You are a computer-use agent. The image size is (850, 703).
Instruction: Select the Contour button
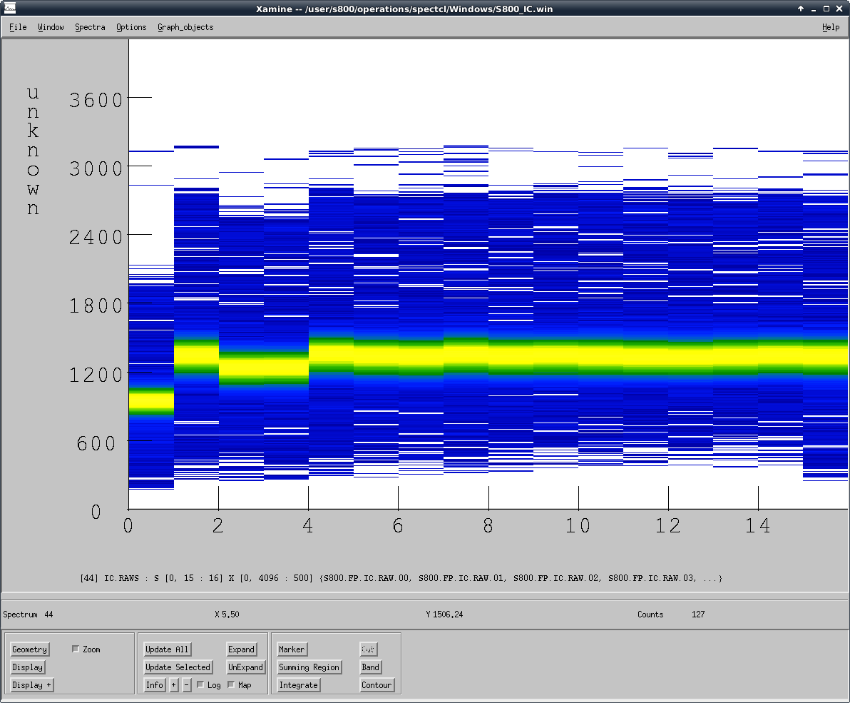coord(377,685)
